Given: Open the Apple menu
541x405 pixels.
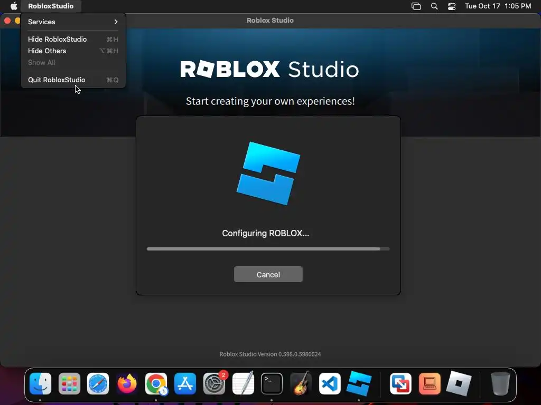Looking at the screenshot, I should 14,6.
